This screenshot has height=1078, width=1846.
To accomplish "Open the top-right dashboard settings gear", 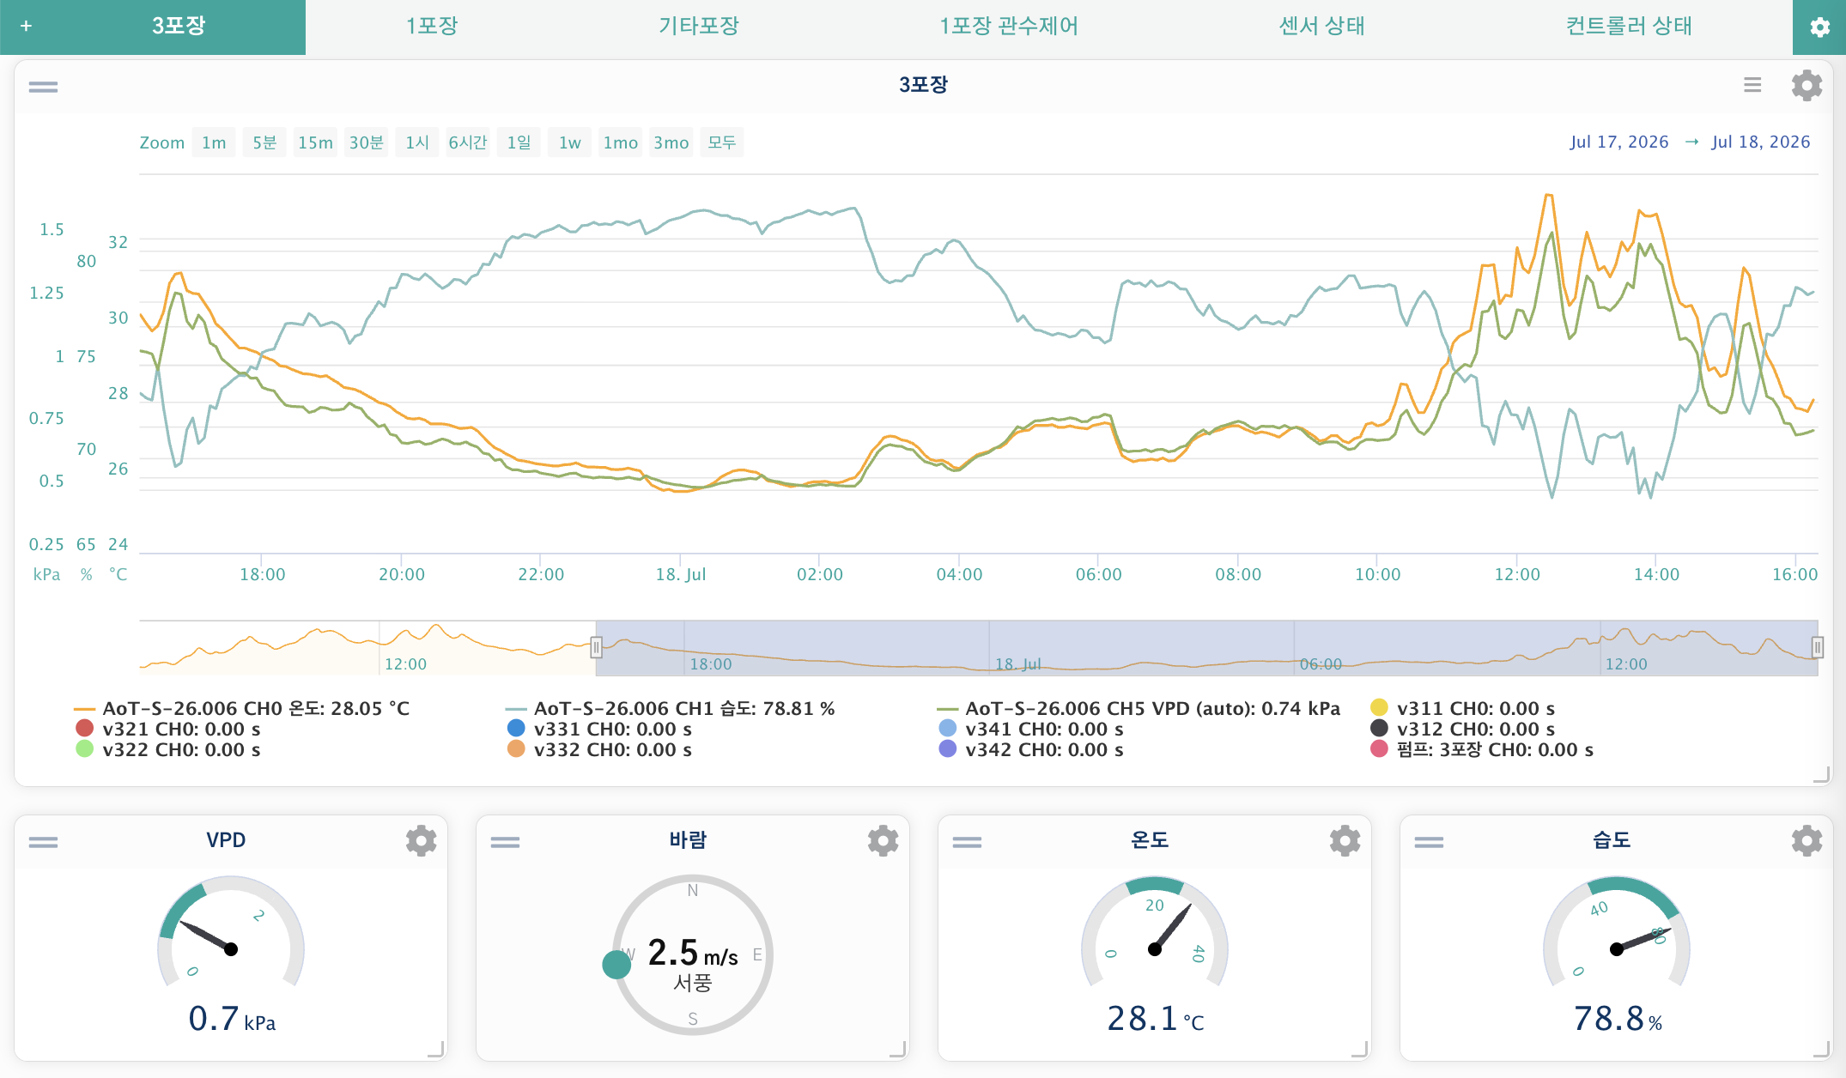I will coord(1819,27).
